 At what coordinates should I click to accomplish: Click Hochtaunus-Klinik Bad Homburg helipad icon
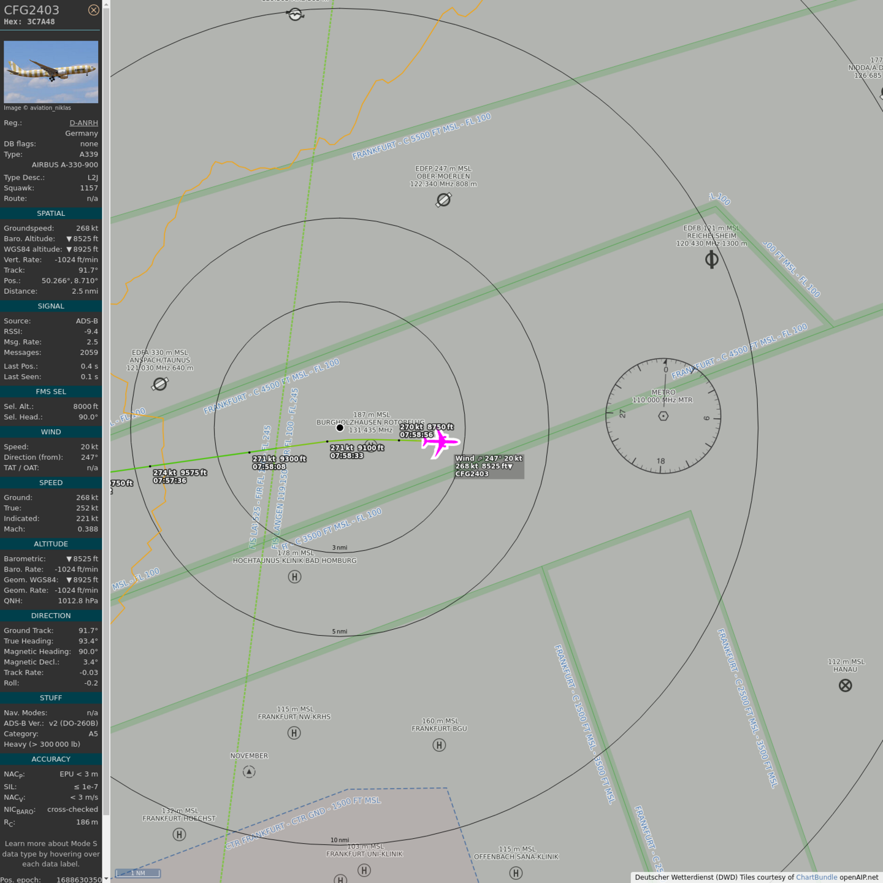tap(294, 577)
